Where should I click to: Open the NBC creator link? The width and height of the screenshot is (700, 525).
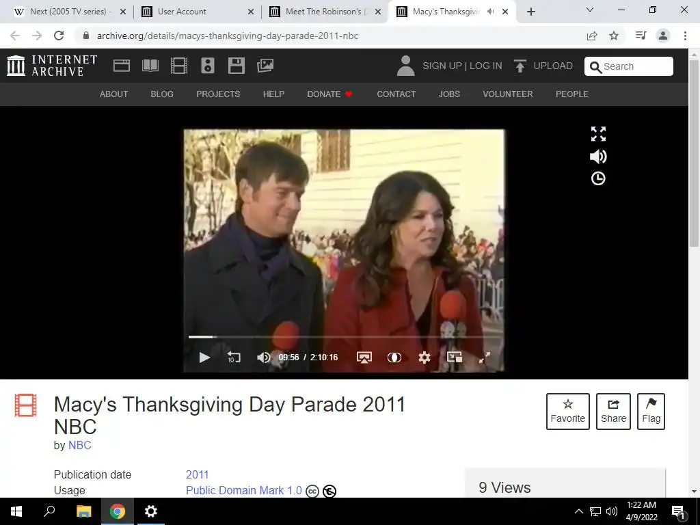coord(79,445)
